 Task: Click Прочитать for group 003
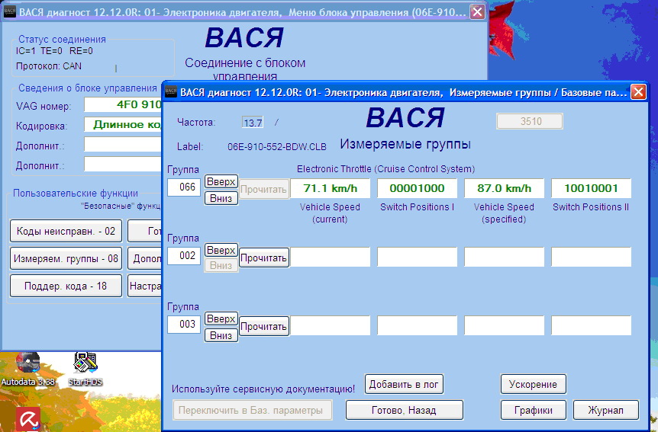pyautogui.click(x=264, y=327)
